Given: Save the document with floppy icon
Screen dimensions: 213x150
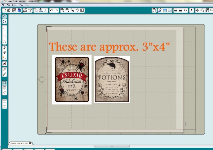Looking at the screenshot, I should (x=14, y=10).
